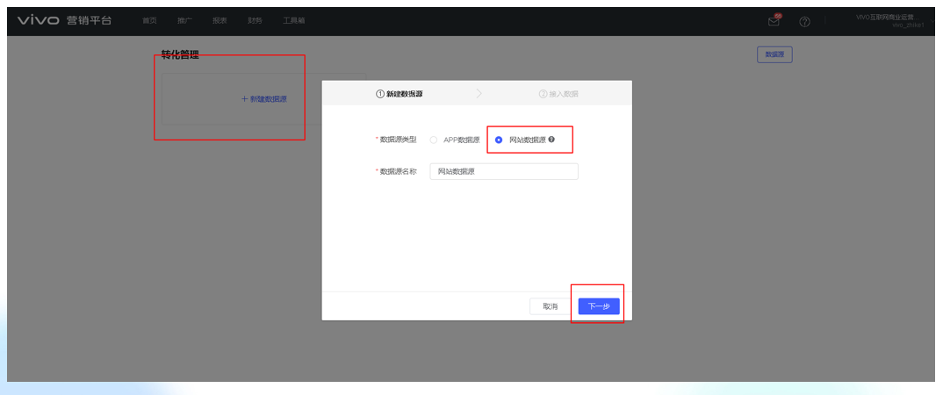Open the 工具箱 menu item
The height and width of the screenshot is (395, 943).
294,20
